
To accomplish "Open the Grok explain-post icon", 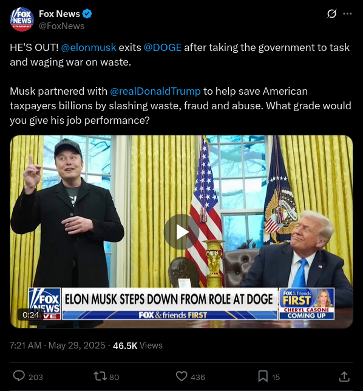I will [331, 14].
